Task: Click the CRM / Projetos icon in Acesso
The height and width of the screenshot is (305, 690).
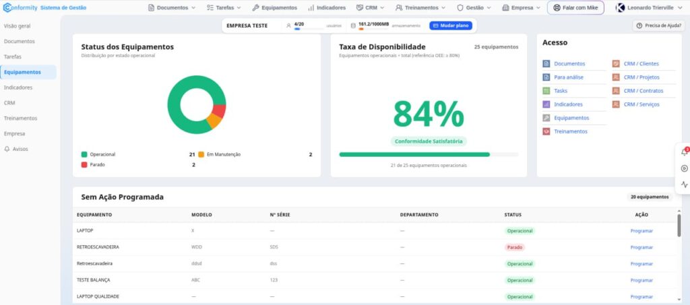Action: click(x=616, y=77)
